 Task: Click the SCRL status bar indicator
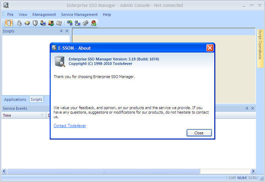pos(253,178)
